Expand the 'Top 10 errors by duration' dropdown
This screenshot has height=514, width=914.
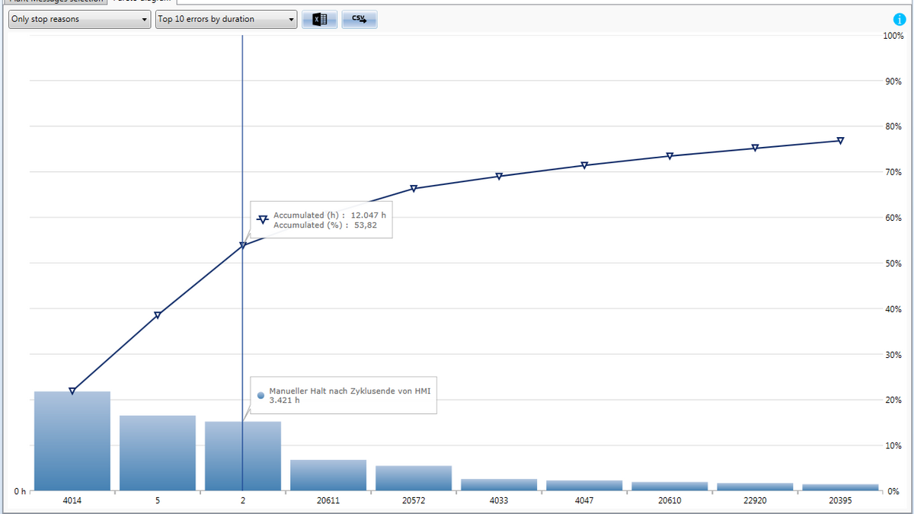coord(226,19)
